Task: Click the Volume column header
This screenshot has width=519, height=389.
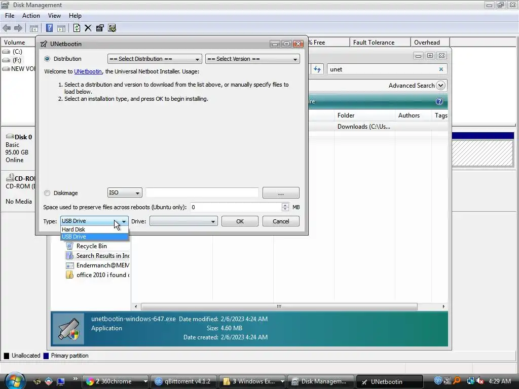Action: pyautogui.click(x=18, y=43)
